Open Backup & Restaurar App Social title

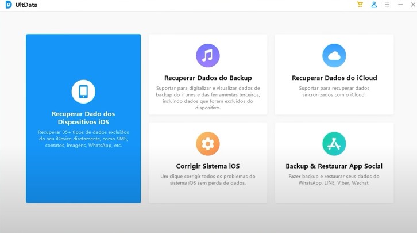point(334,166)
